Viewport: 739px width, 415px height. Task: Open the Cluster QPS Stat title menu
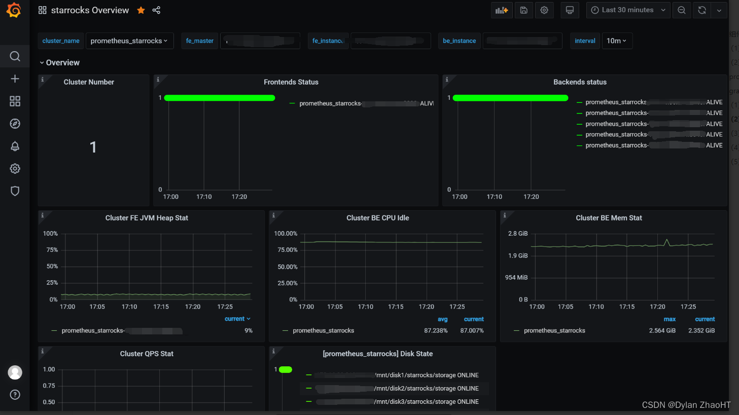click(147, 354)
